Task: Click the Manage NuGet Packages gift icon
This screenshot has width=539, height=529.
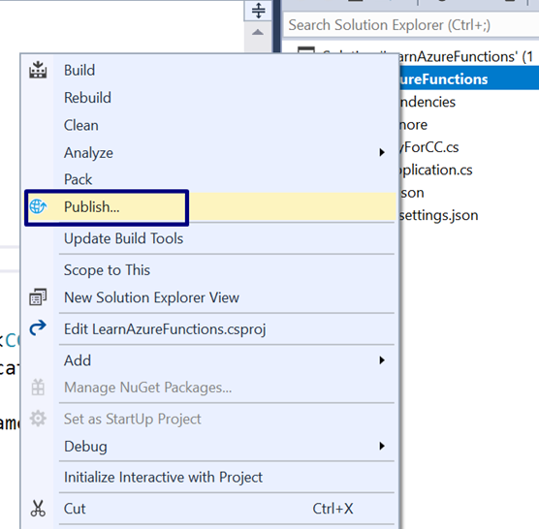Action: 38,388
